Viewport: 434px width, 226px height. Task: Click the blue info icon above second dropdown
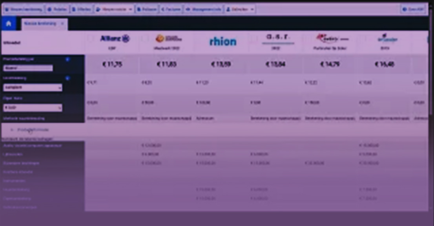[67, 78]
